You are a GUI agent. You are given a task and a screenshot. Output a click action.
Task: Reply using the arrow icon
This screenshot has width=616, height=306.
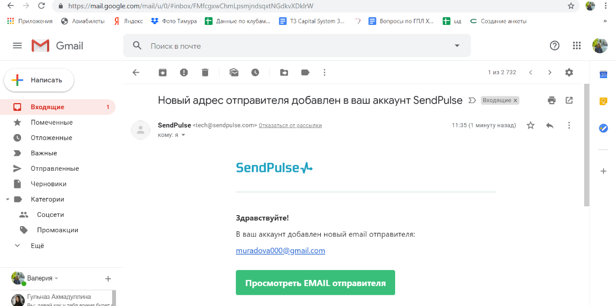pyautogui.click(x=550, y=126)
